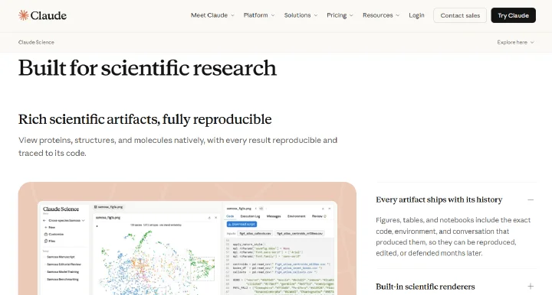
Task: Click the Claude starburst logo icon
Action: point(23,15)
